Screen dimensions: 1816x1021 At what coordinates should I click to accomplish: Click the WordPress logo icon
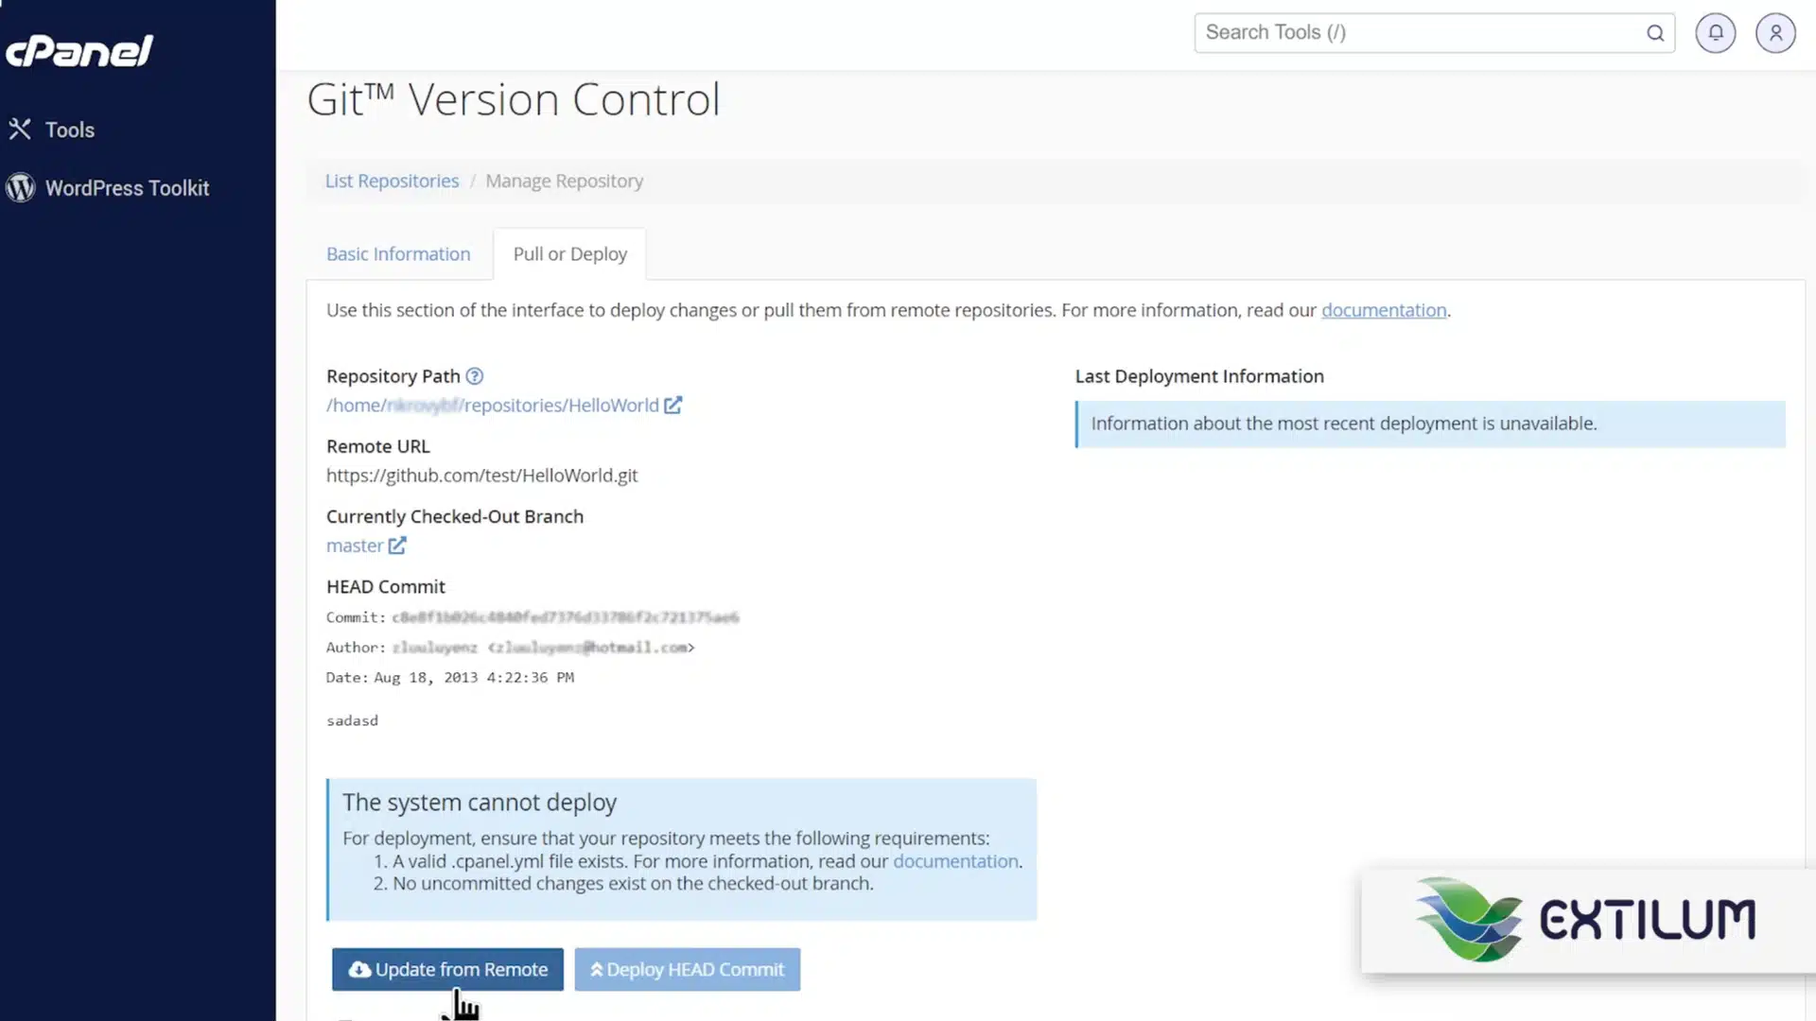point(20,188)
